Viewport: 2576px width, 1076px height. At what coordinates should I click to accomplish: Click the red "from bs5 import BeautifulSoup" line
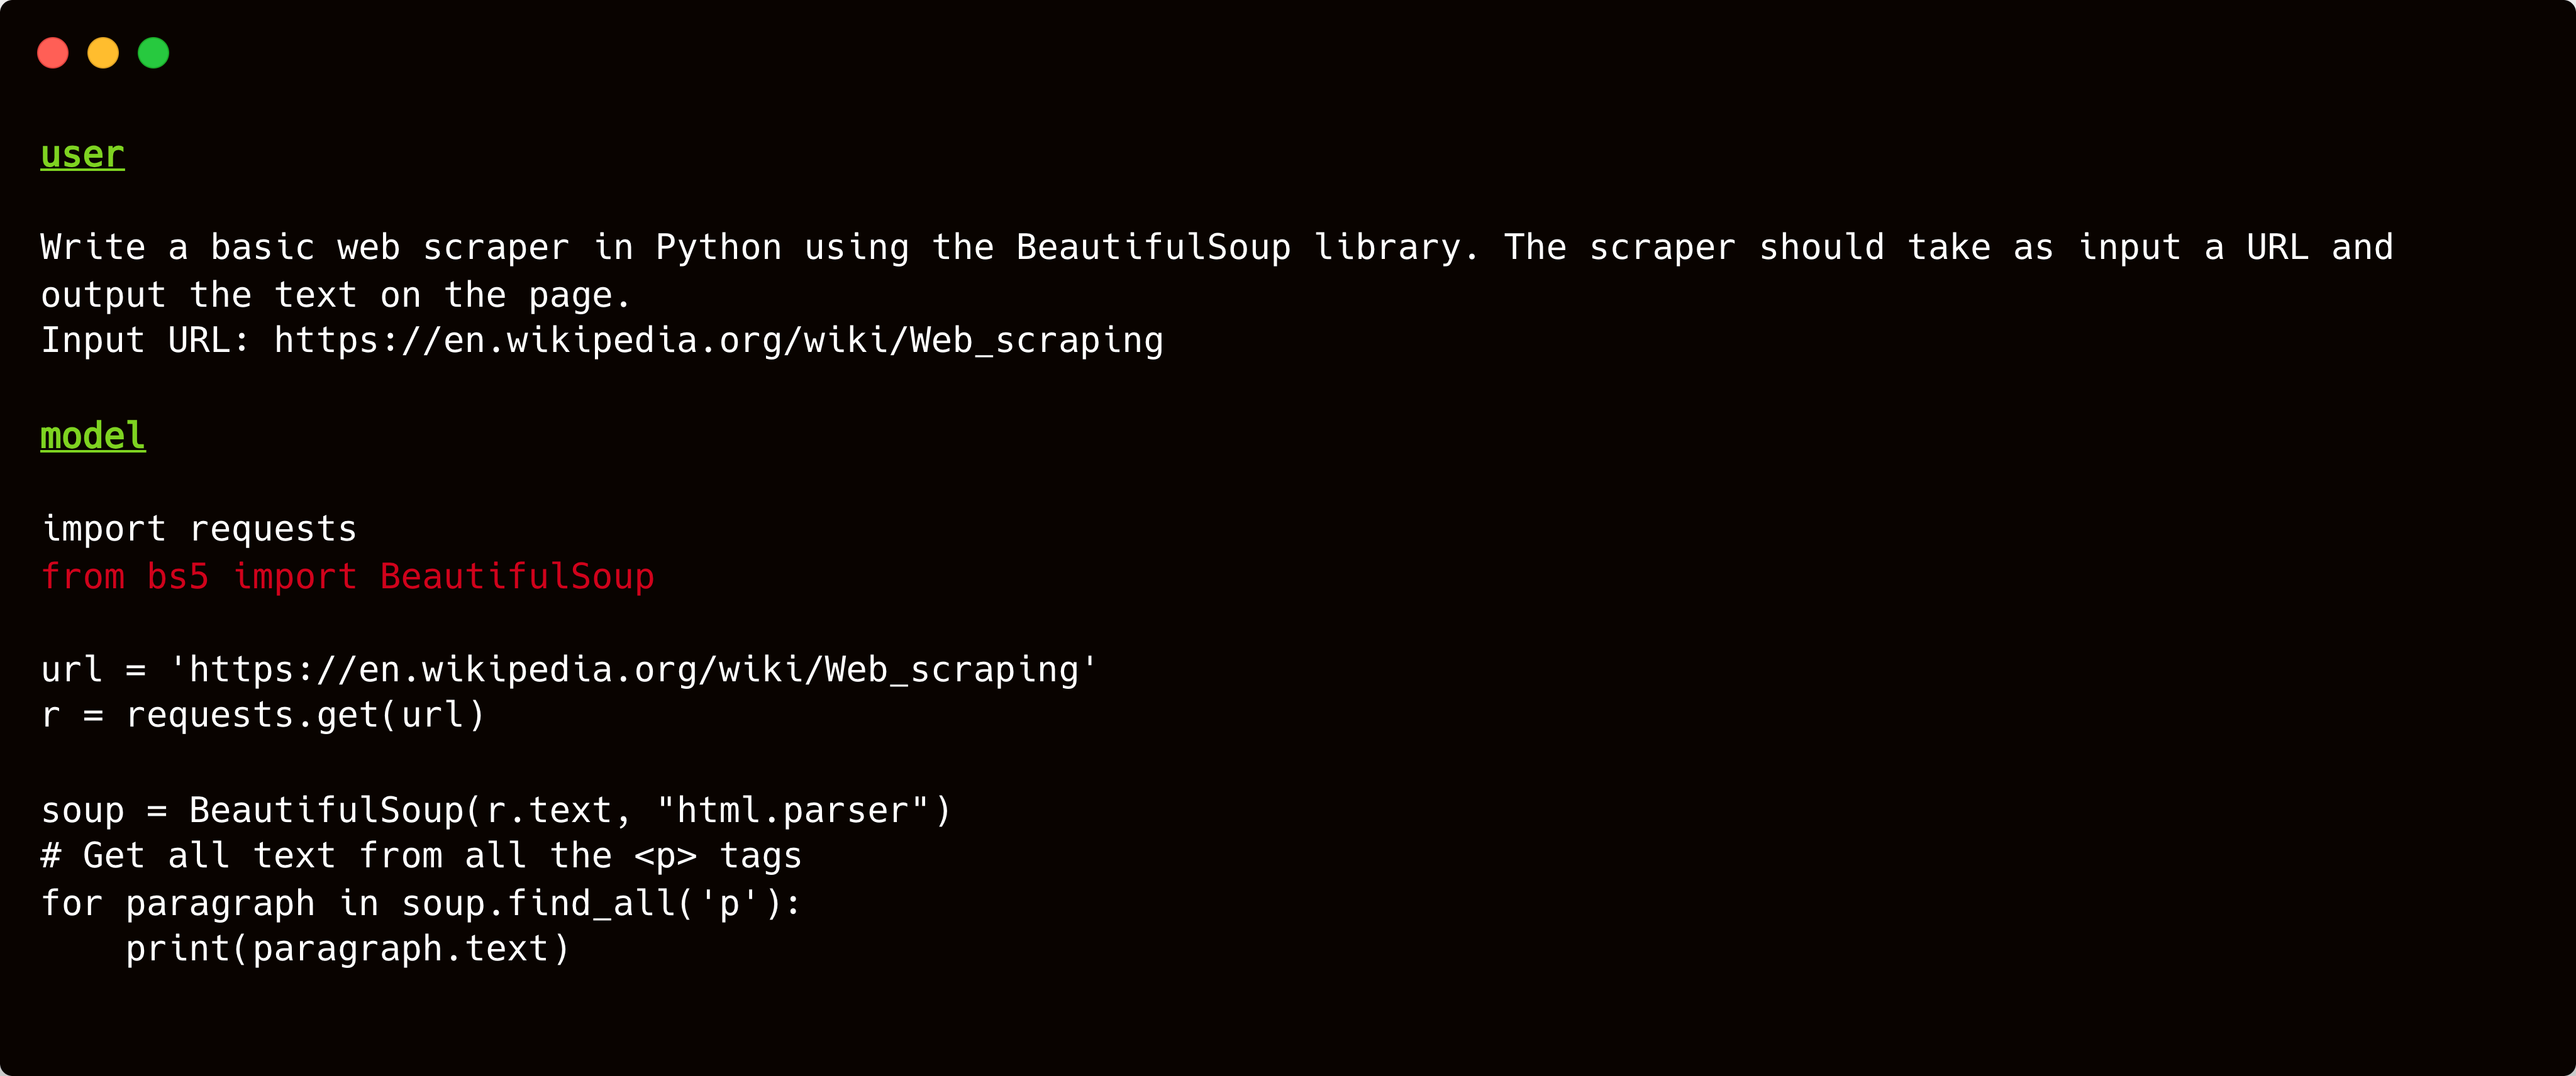pyautogui.click(x=347, y=576)
